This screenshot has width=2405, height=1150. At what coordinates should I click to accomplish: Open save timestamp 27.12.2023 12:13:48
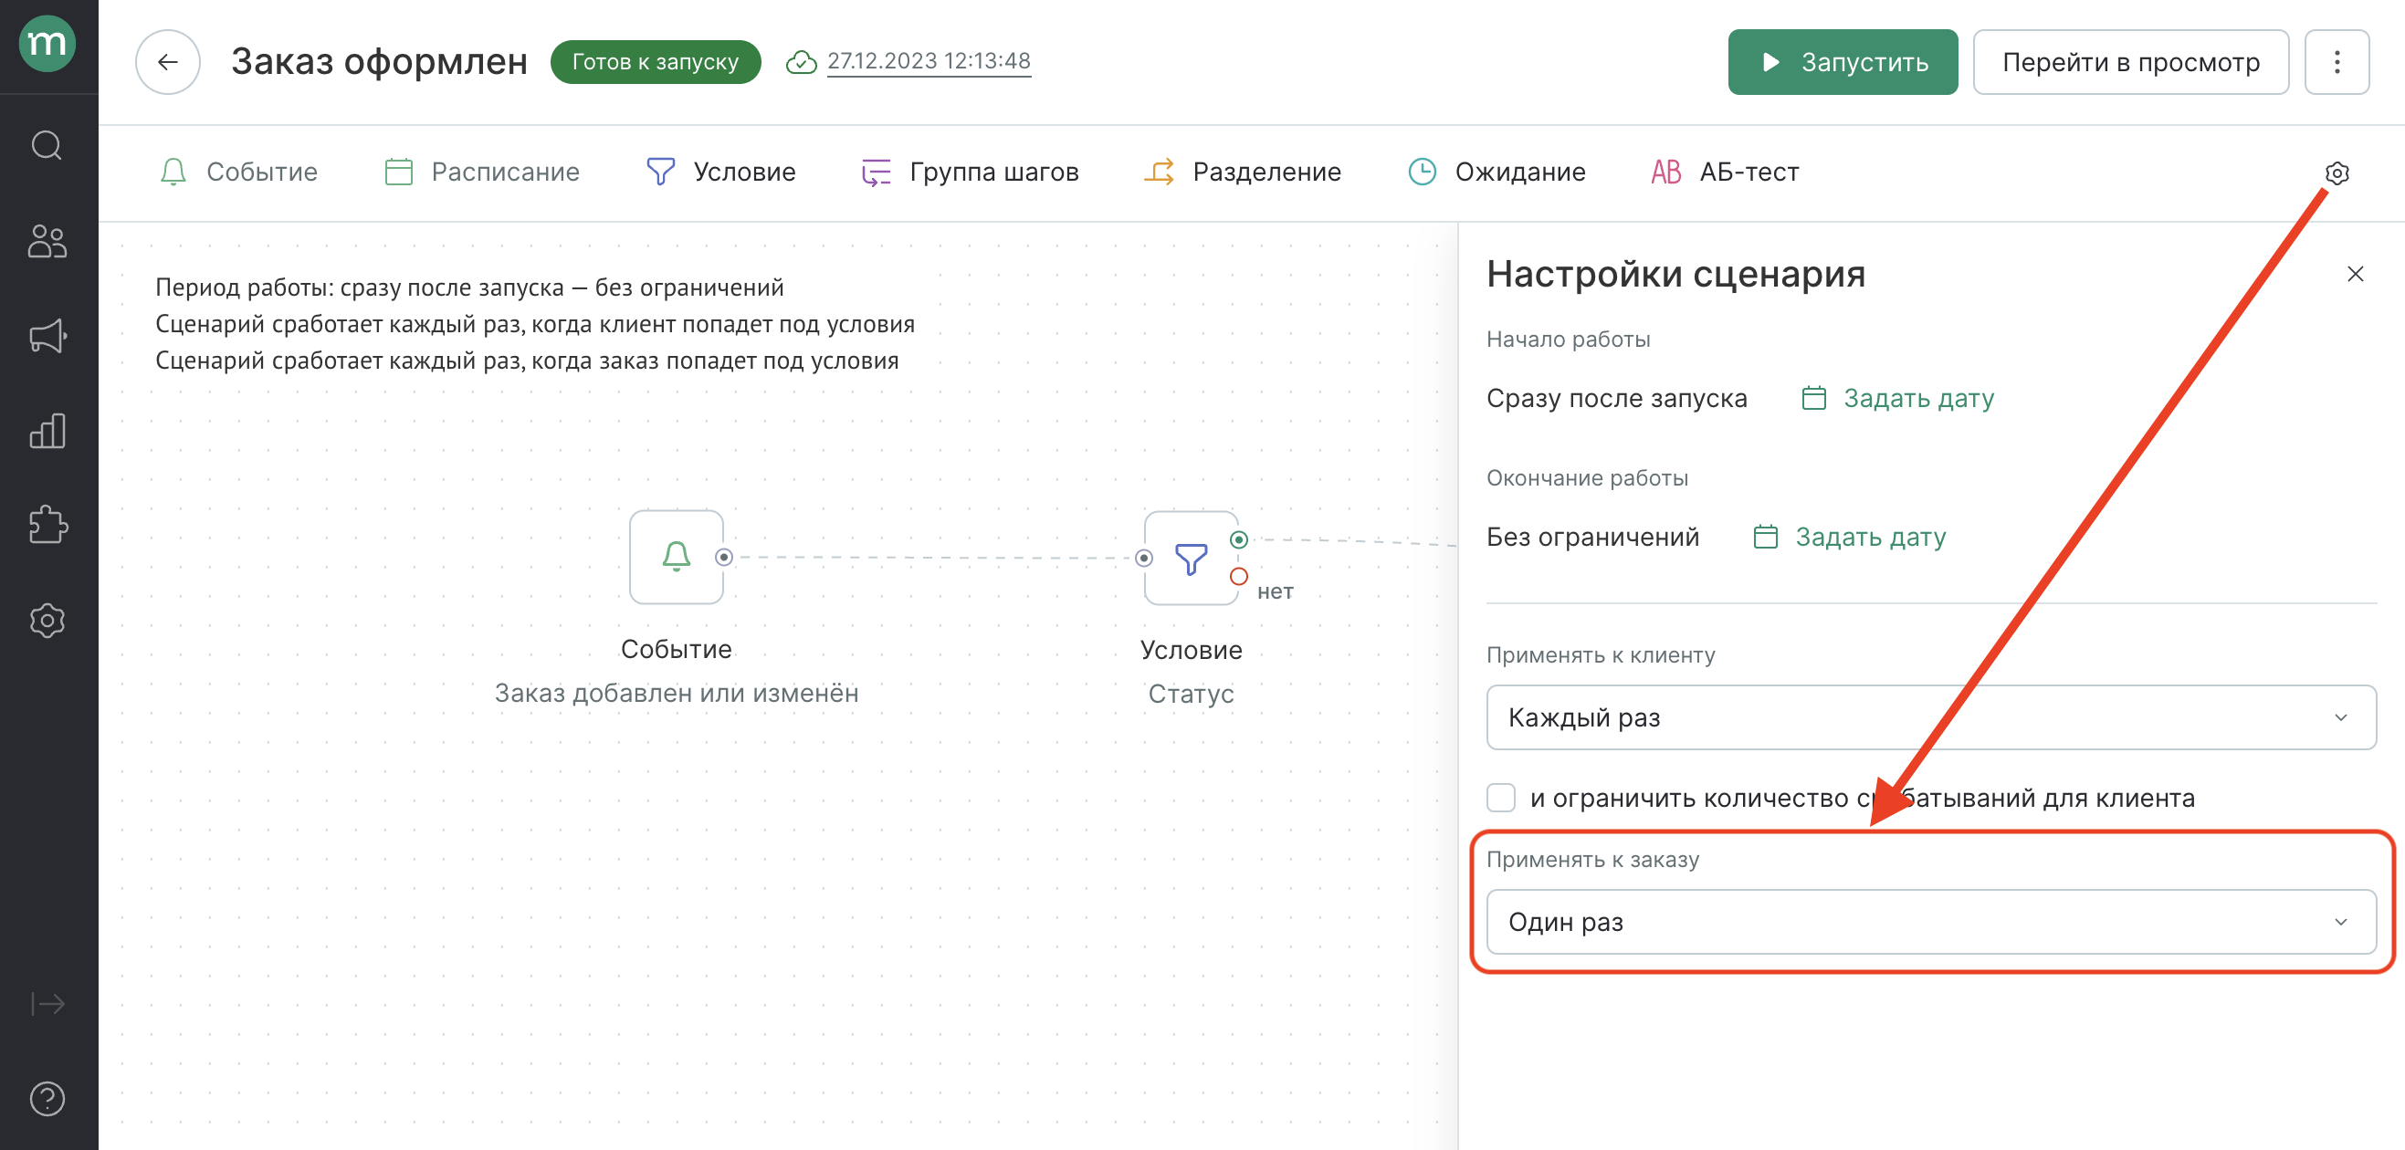(x=929, y=62)
